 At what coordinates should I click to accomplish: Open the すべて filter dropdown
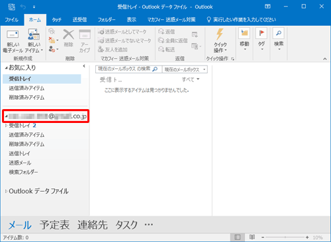pyautogui.click(x=191, y=79)
